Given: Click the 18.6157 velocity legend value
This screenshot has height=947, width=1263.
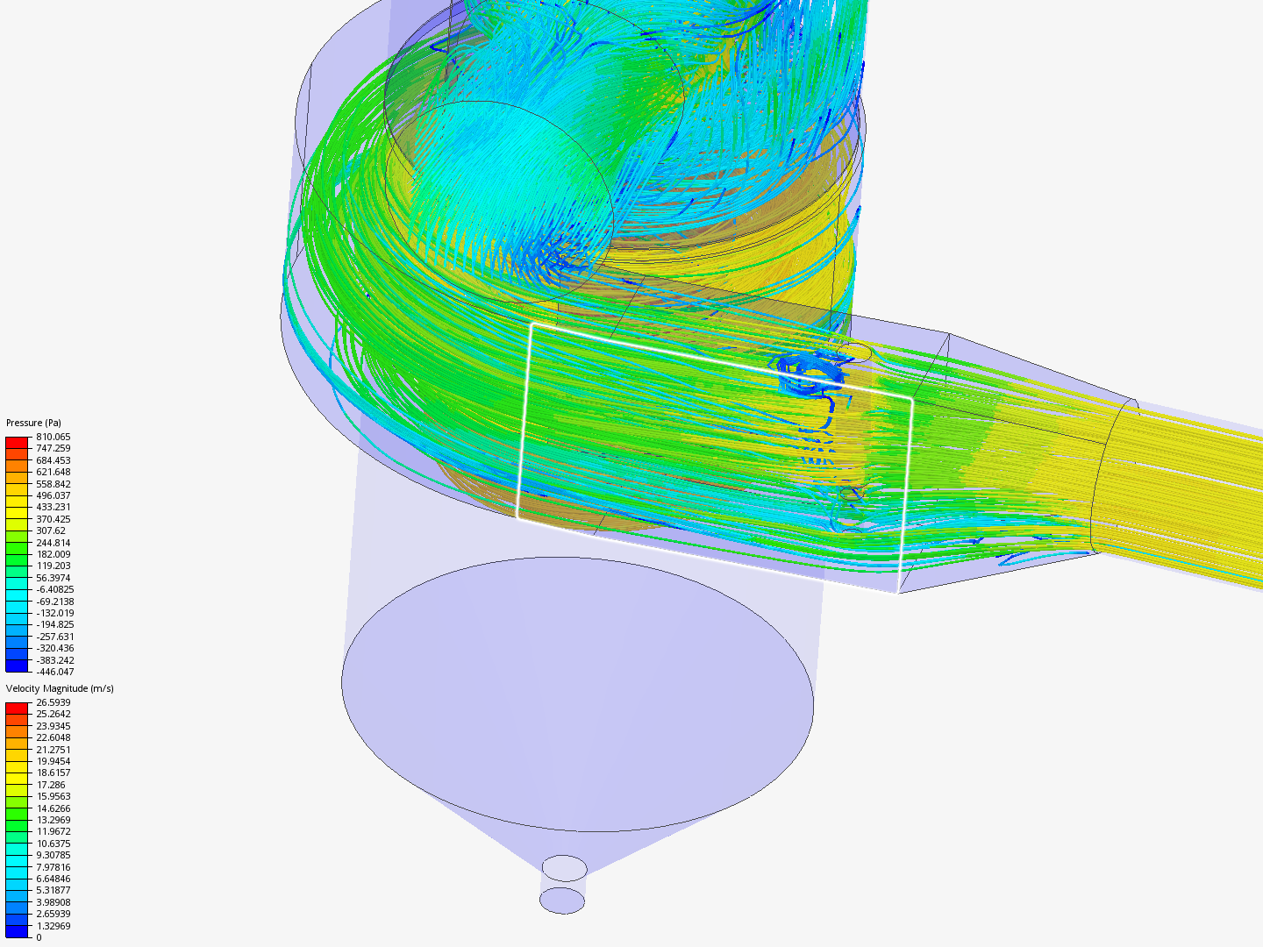Looking at the screenshot, I should click(x=54, y=773).
